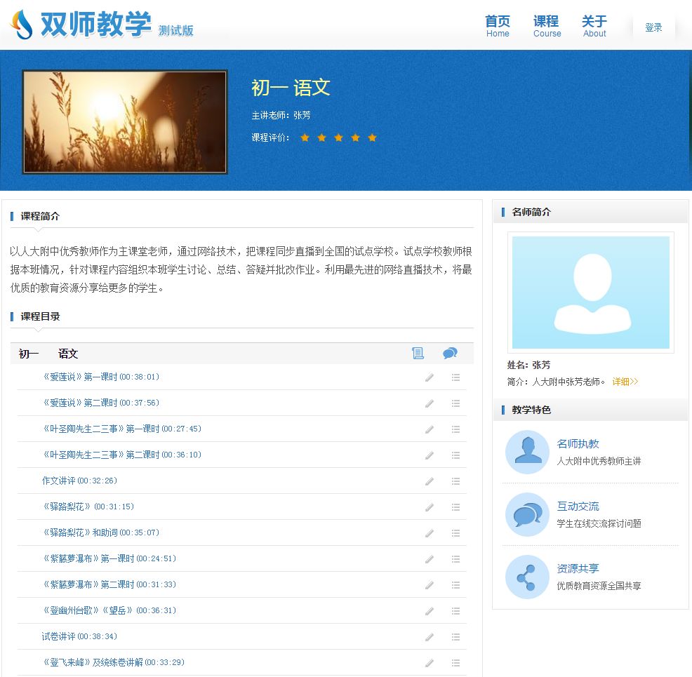
Task: Click list icon for 《紫藤萝瀑布》第一课时
Action: pos(456,559)
